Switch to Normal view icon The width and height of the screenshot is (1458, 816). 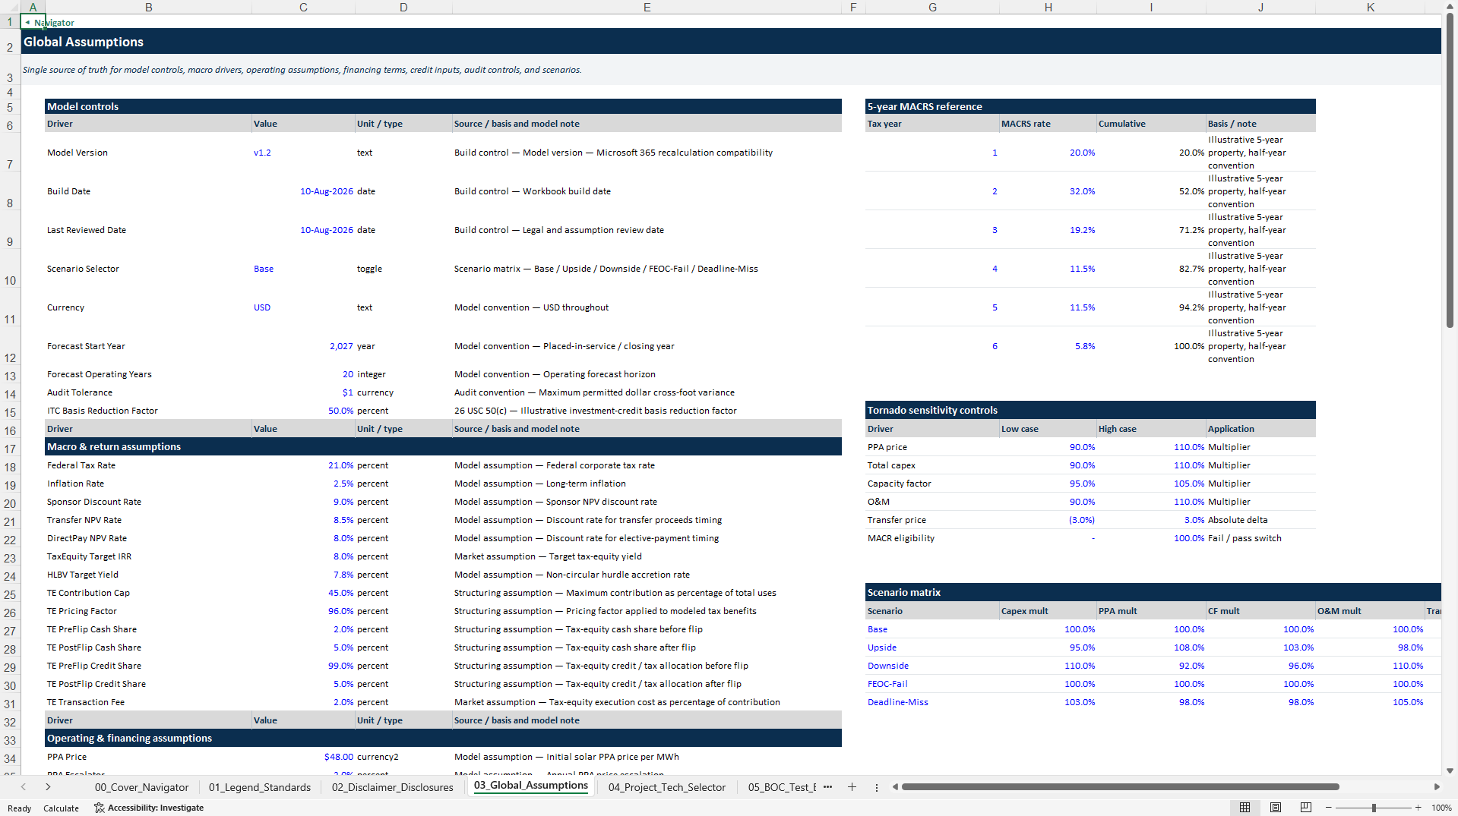tap(1245, 808)
